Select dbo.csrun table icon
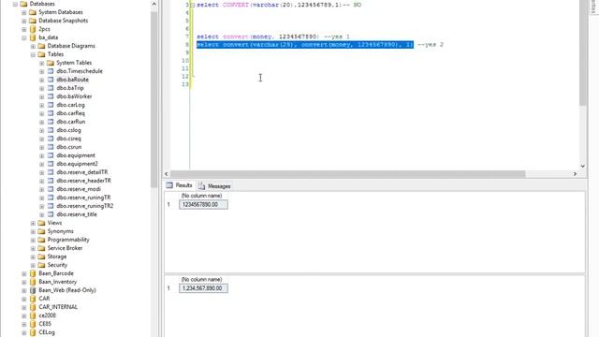The image size is (599, 337). pyautogui.click(x=51, y=147)
